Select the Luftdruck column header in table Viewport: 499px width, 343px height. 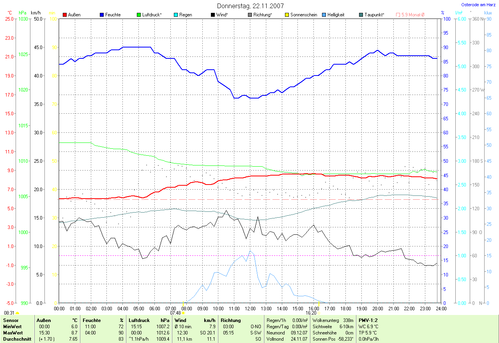click(x=139, y=320)
